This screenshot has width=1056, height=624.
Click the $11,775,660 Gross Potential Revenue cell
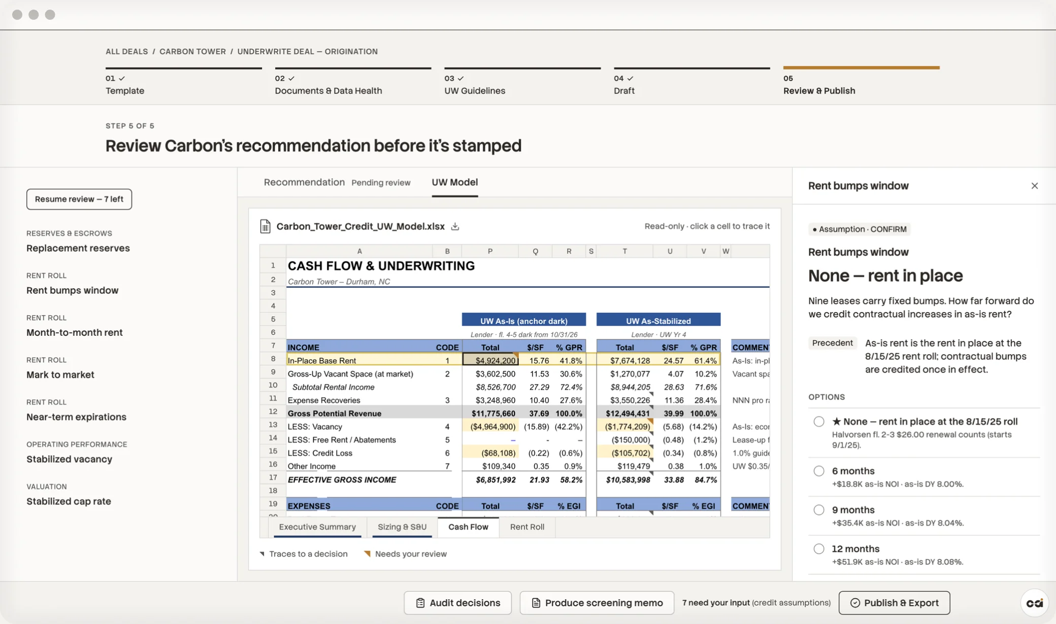[490, 413]
